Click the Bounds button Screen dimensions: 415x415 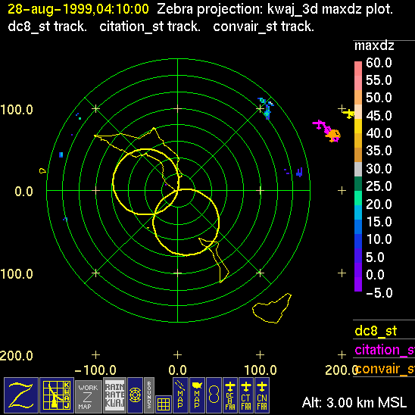(149, 395)
